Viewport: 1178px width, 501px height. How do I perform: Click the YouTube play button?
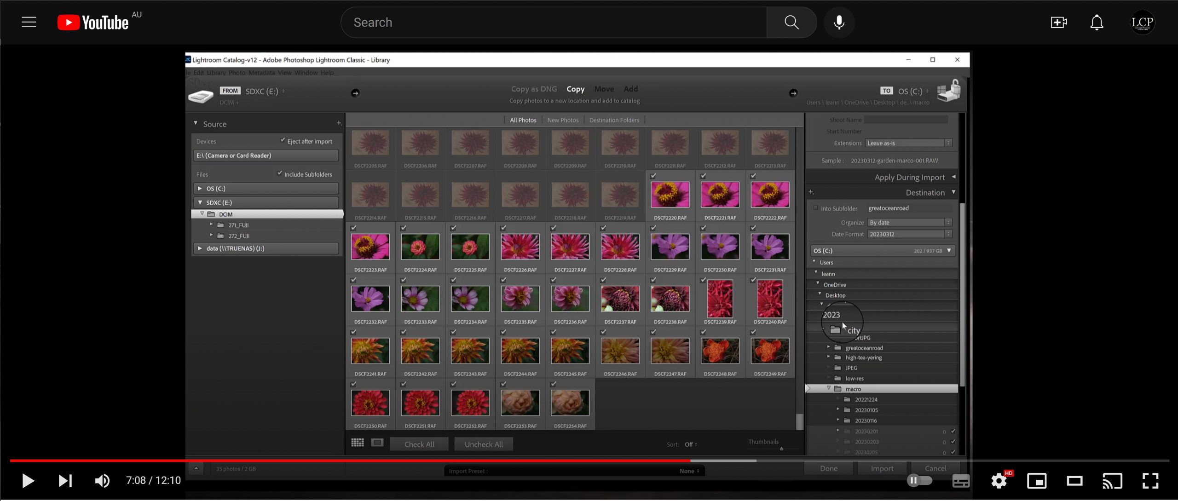click(x=28, y=481)
